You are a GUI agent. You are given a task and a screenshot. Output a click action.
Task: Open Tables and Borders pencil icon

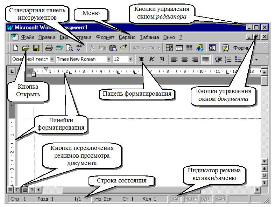169,48
